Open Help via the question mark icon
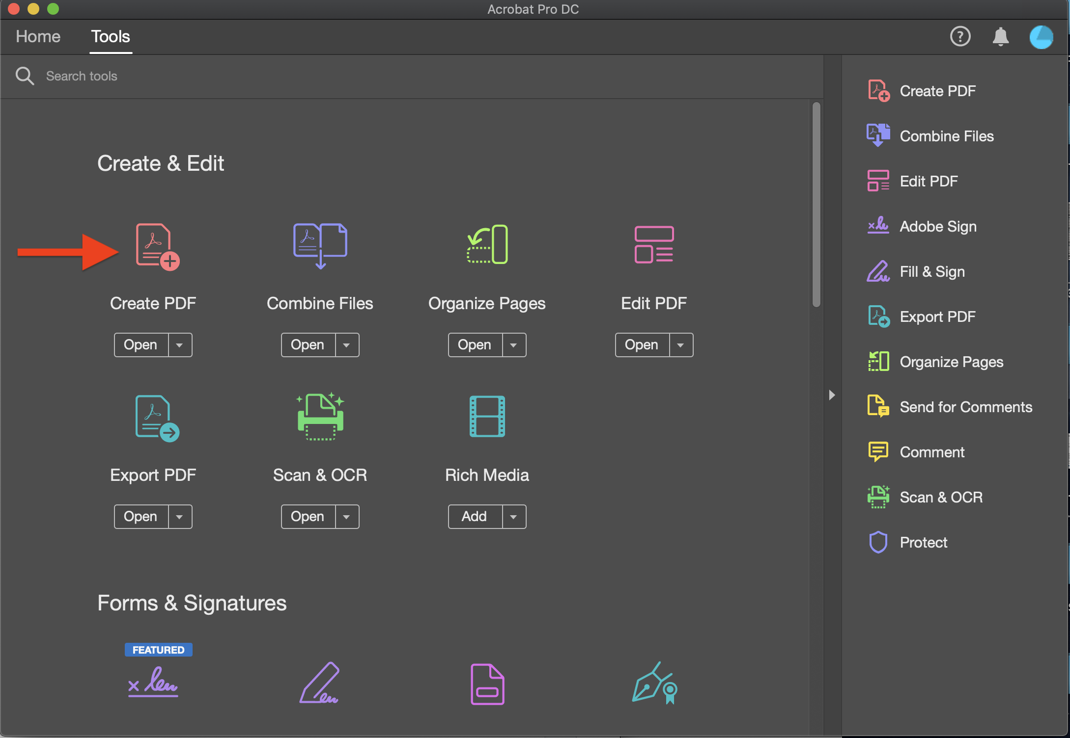This screenshot has height=738, width=1070. click(x=960, y=36)
